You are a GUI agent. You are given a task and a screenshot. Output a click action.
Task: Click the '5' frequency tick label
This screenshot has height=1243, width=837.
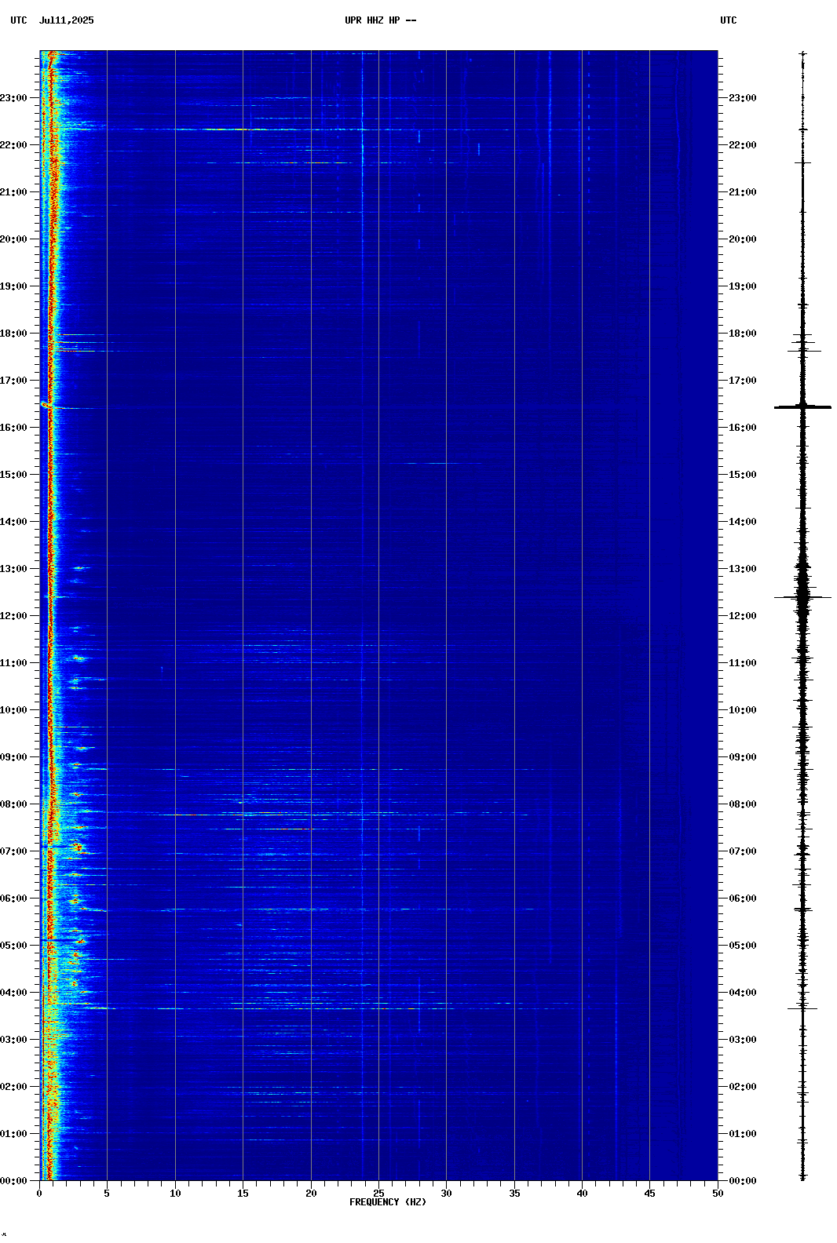107,1194
